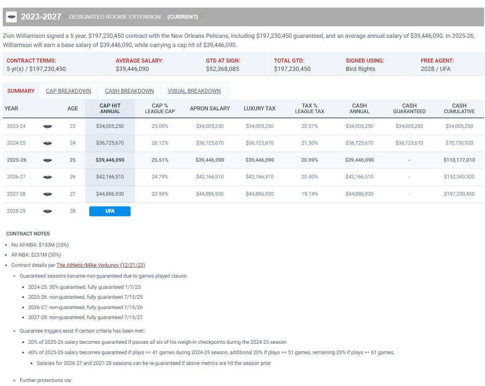The height and width of the screenshot is (386, 485).
Task: Click the highlighted 2025-26 season row label
Action: (x=17, y=160)
